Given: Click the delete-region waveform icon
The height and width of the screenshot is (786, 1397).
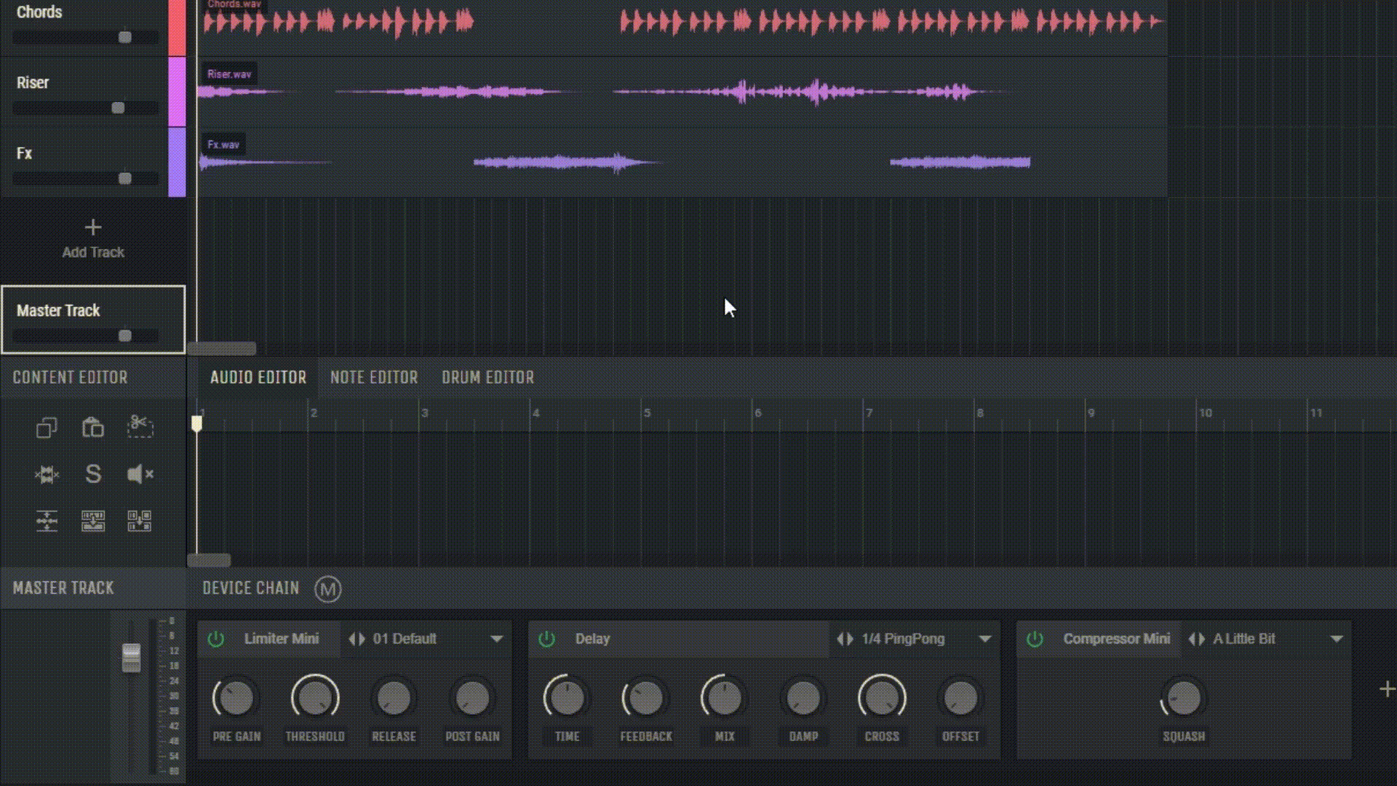Looking at the screenshot, I should coord(47,475).
